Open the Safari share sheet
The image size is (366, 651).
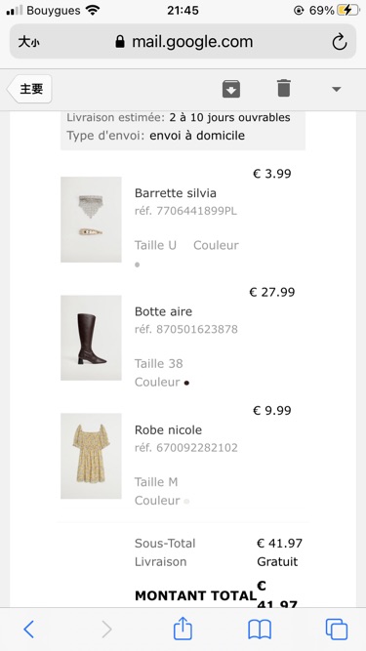[183, 629]
